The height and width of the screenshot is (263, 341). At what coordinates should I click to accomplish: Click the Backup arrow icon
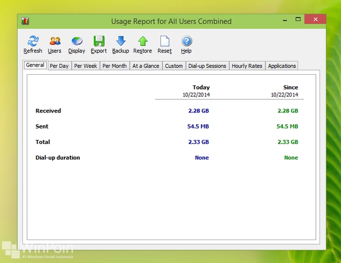(120, 42)
